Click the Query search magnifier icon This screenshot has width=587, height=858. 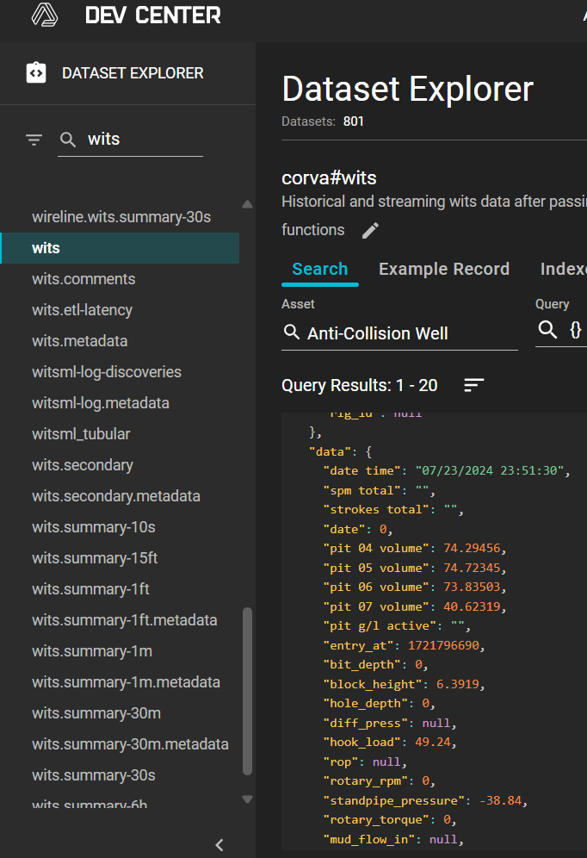click(547, 329)
